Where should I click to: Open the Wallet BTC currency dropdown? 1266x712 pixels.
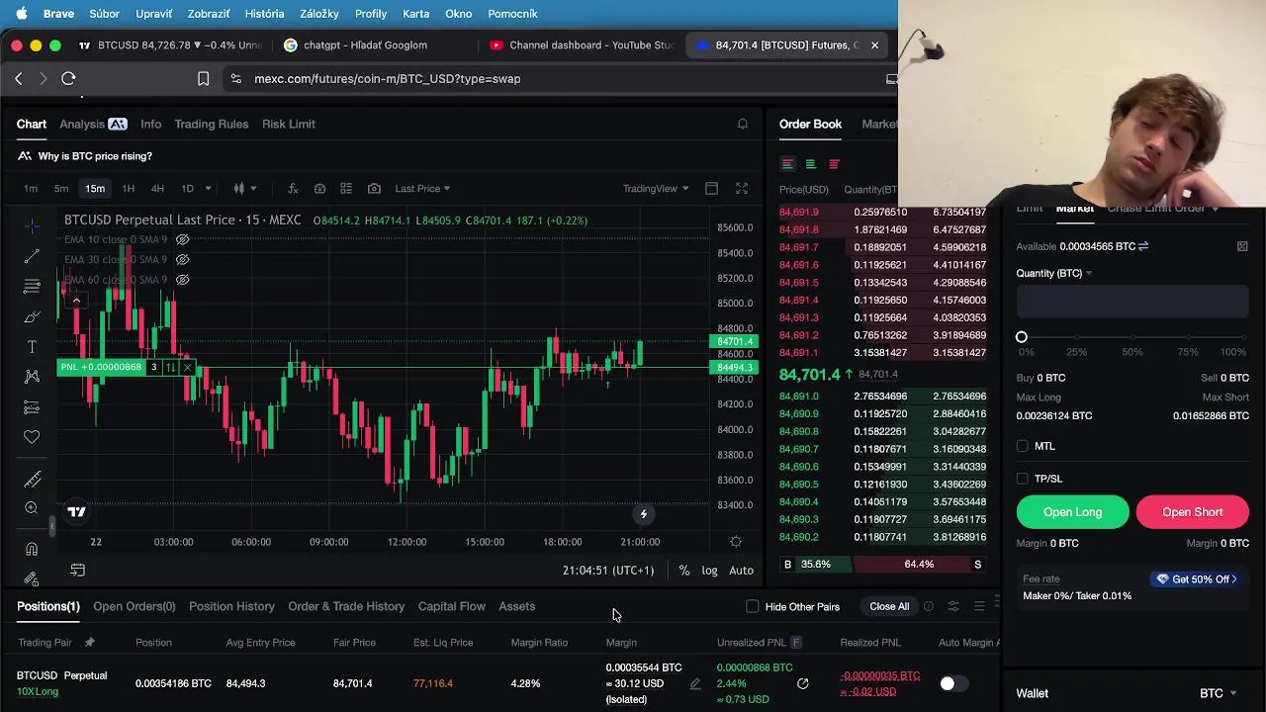click(1219, 693)
